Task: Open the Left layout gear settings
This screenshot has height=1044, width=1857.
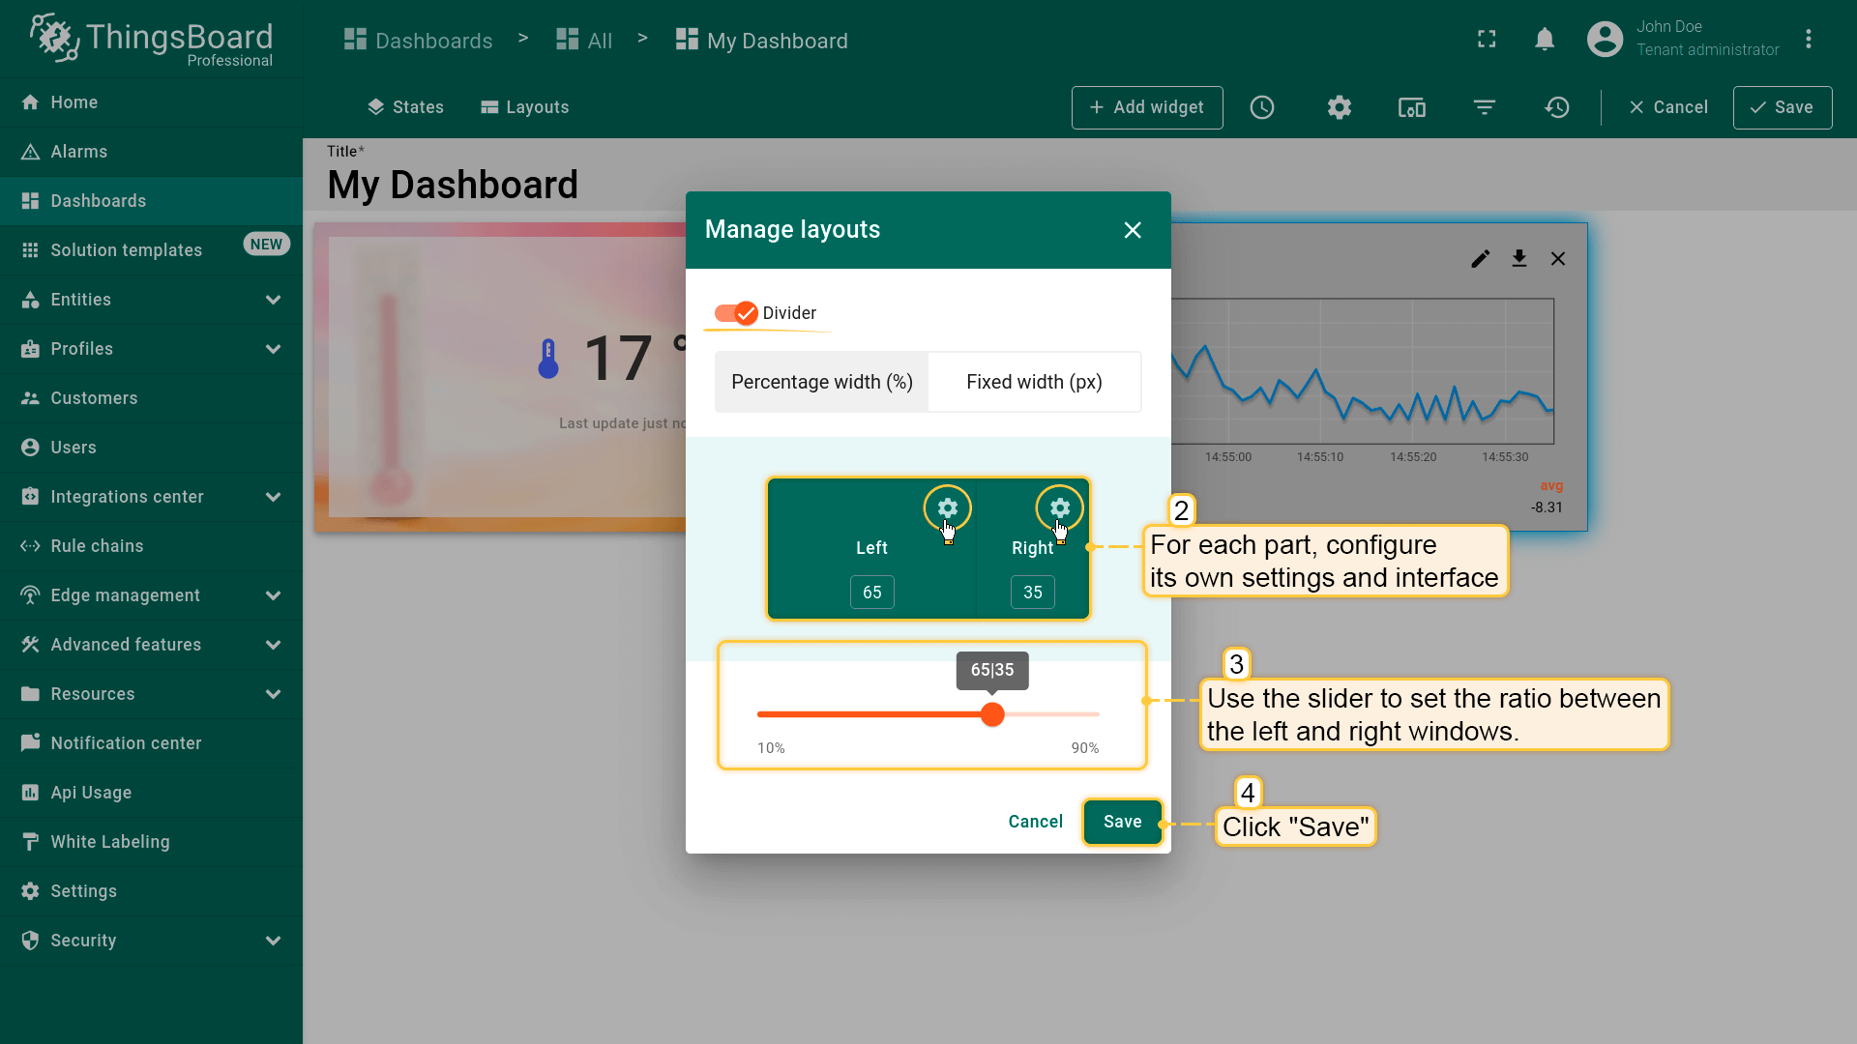Action: pyautogui.click(x=947, y=508)
